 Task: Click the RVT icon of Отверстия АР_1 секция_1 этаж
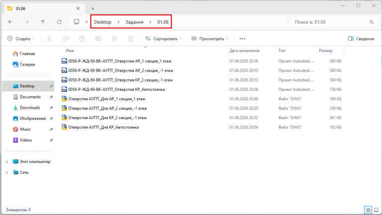(64, 61)
